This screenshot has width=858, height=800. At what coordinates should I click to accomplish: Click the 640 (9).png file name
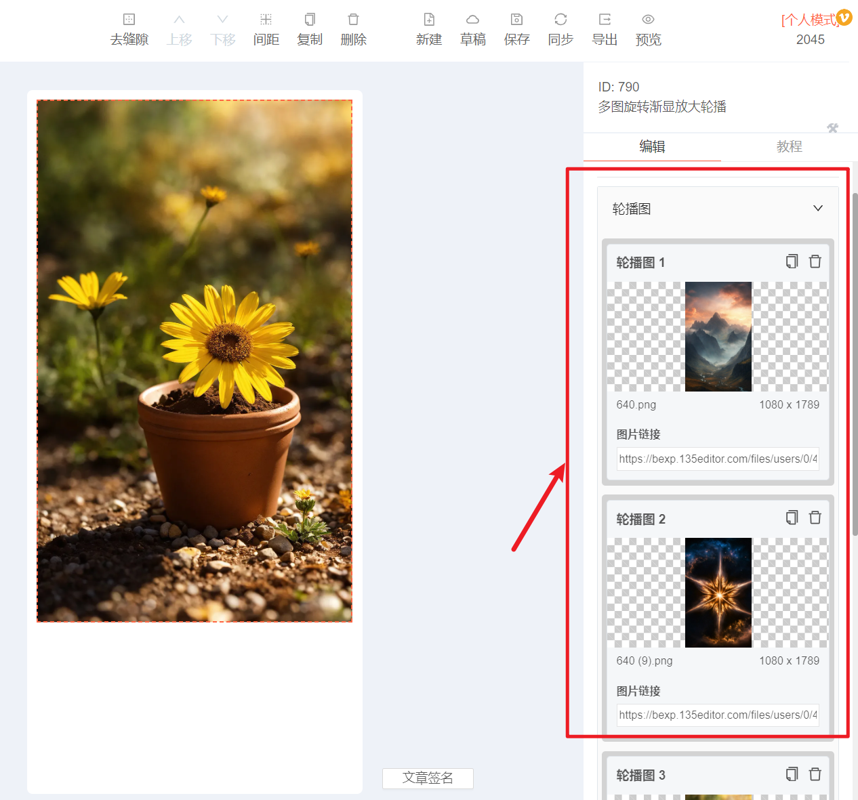pos(645,660)
